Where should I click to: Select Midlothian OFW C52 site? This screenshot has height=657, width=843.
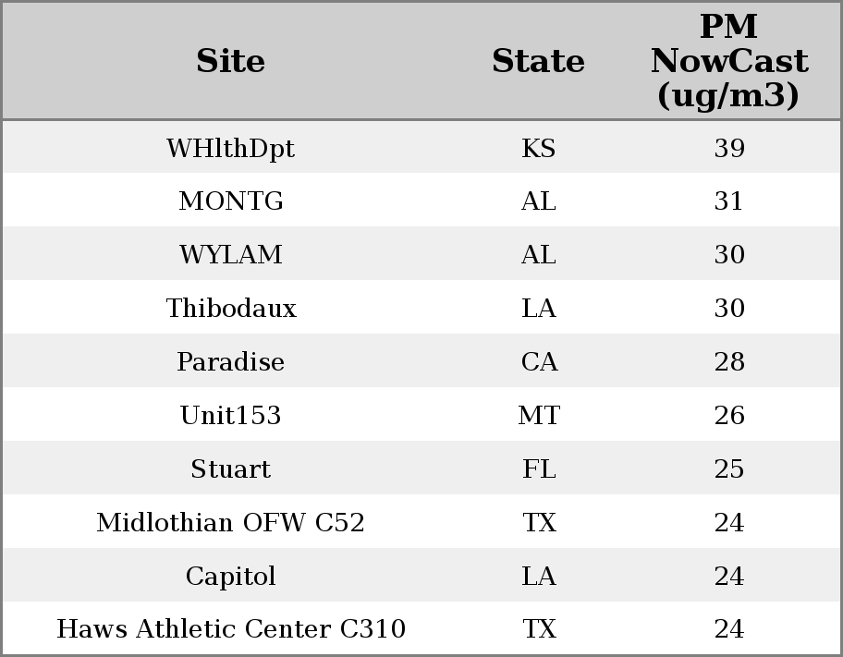[230, 523]
